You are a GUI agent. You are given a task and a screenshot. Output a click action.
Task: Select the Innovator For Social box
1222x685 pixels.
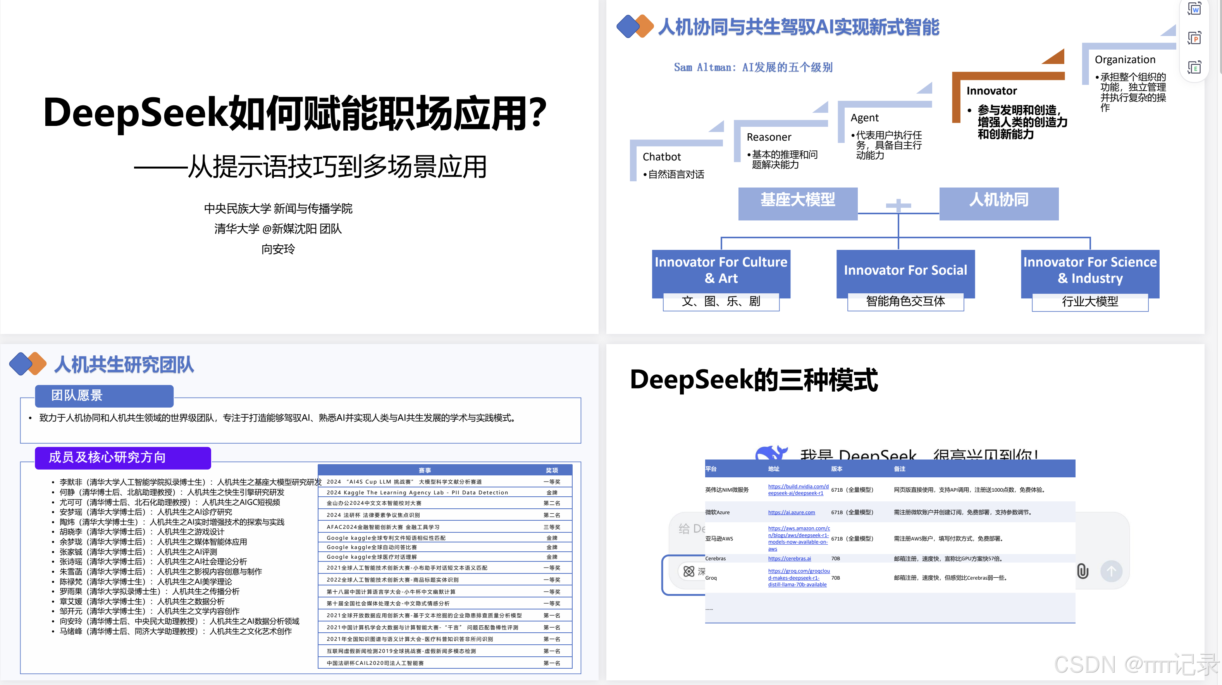coord(905,270)
